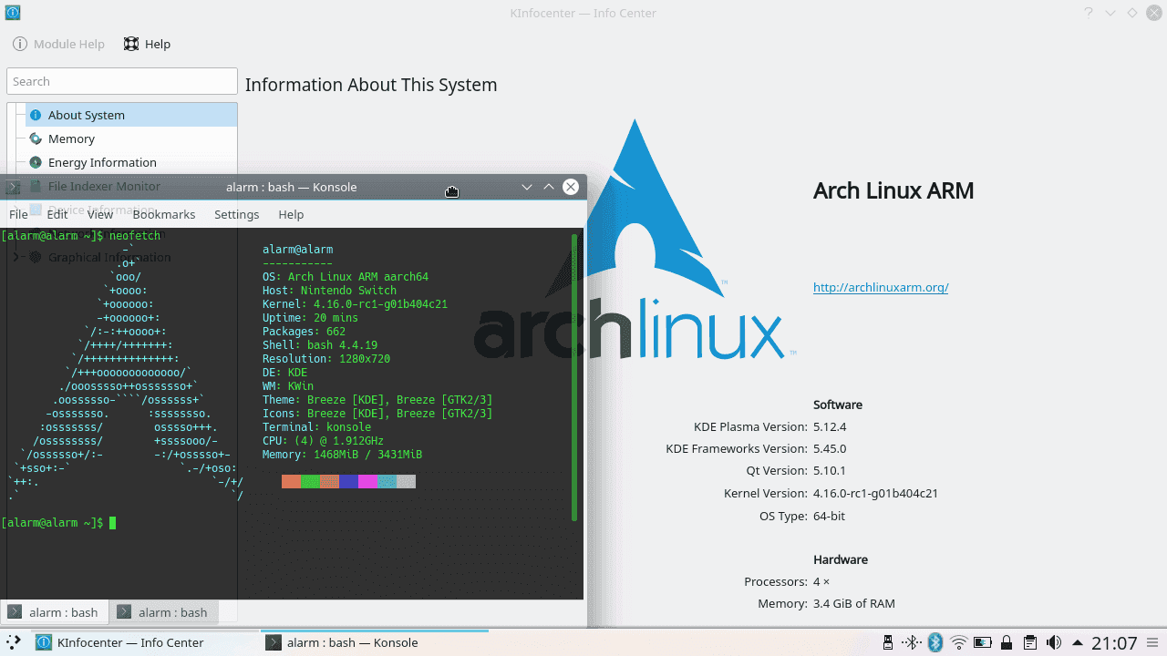
Task: Click the "Host: Nintendo Switch" terminal line
Action: click(x=329, y=291)
